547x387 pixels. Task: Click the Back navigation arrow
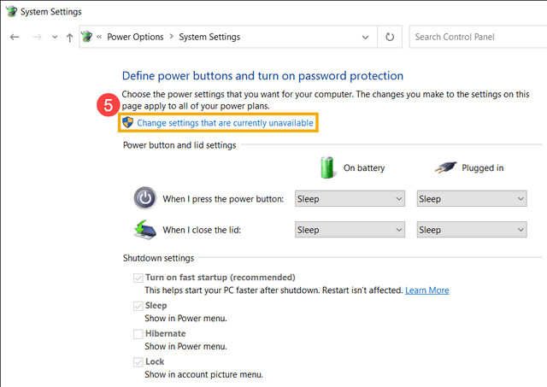15,38
